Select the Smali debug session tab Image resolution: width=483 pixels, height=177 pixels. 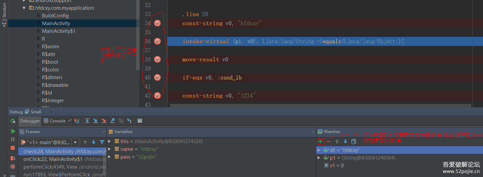pos(34,112)
